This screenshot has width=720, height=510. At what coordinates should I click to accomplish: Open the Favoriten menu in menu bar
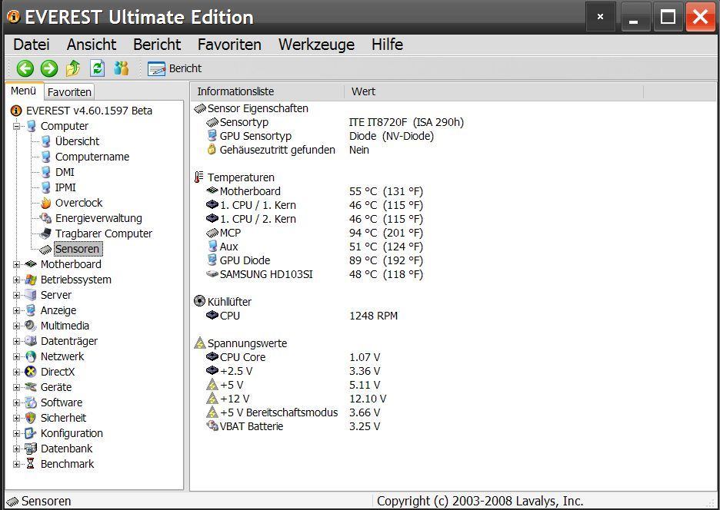(229, 45)
